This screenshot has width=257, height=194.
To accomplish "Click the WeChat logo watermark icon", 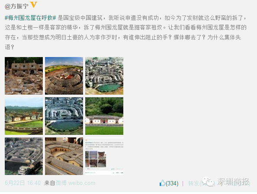I will 208,181.
